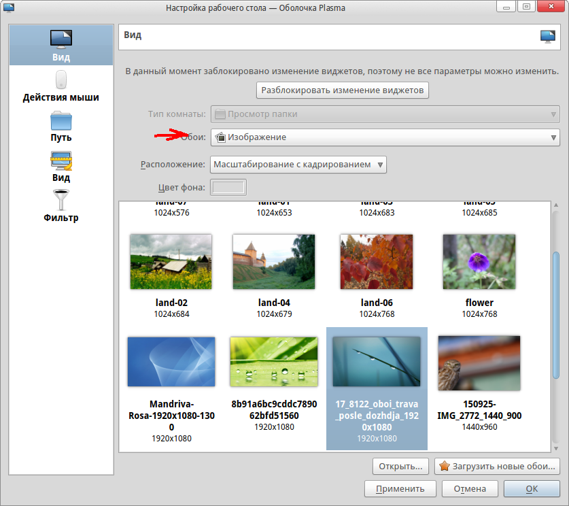Open the Обои Изображение dropdown
The height and width of the screenshot is (506, 569).
[x=385, y=137]
